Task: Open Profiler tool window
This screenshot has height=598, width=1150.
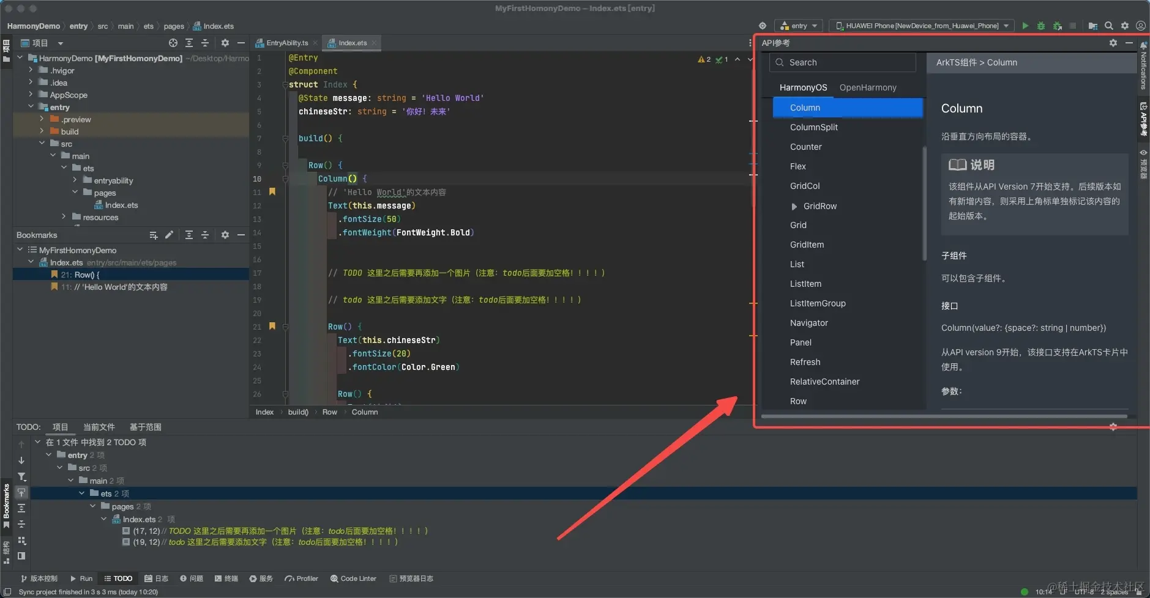Action: coord(302,578)
